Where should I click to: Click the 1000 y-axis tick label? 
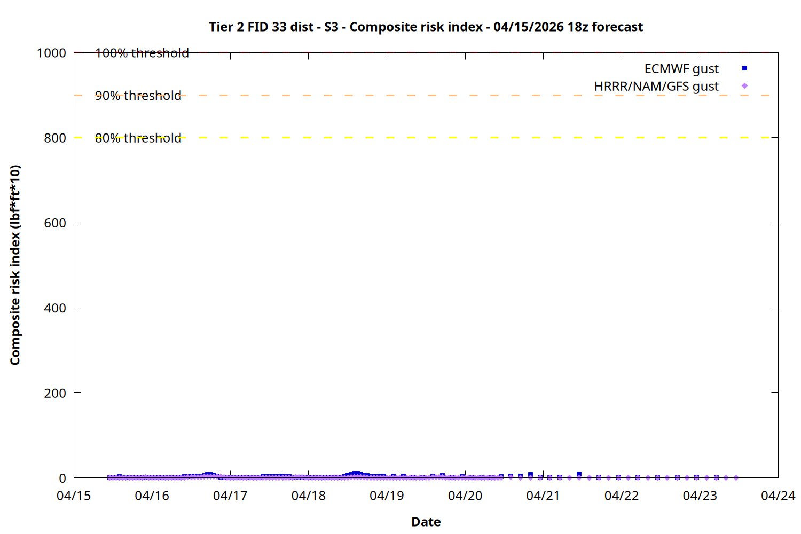[x=51, y=53]
